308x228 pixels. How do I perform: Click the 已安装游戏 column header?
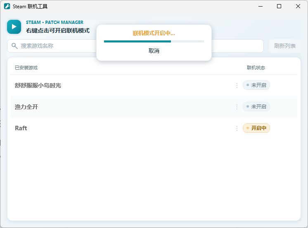26,68
